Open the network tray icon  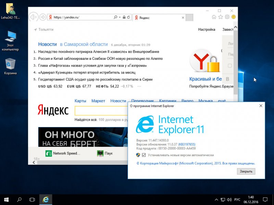pos(223,200)
